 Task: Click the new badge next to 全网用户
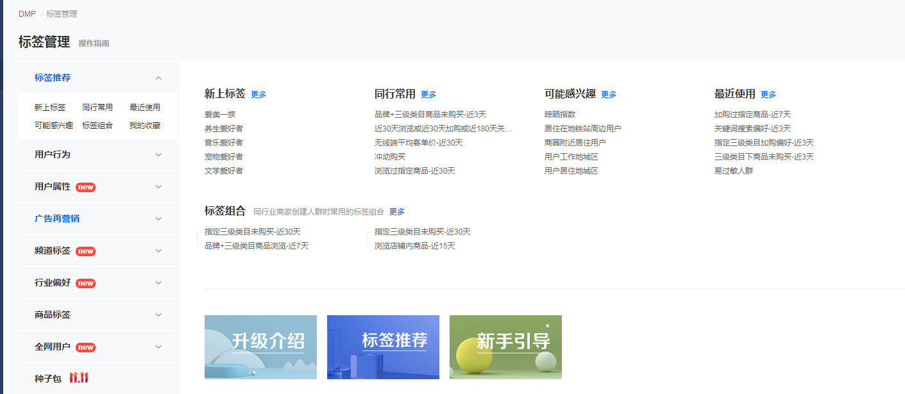[x=85, y=347]
